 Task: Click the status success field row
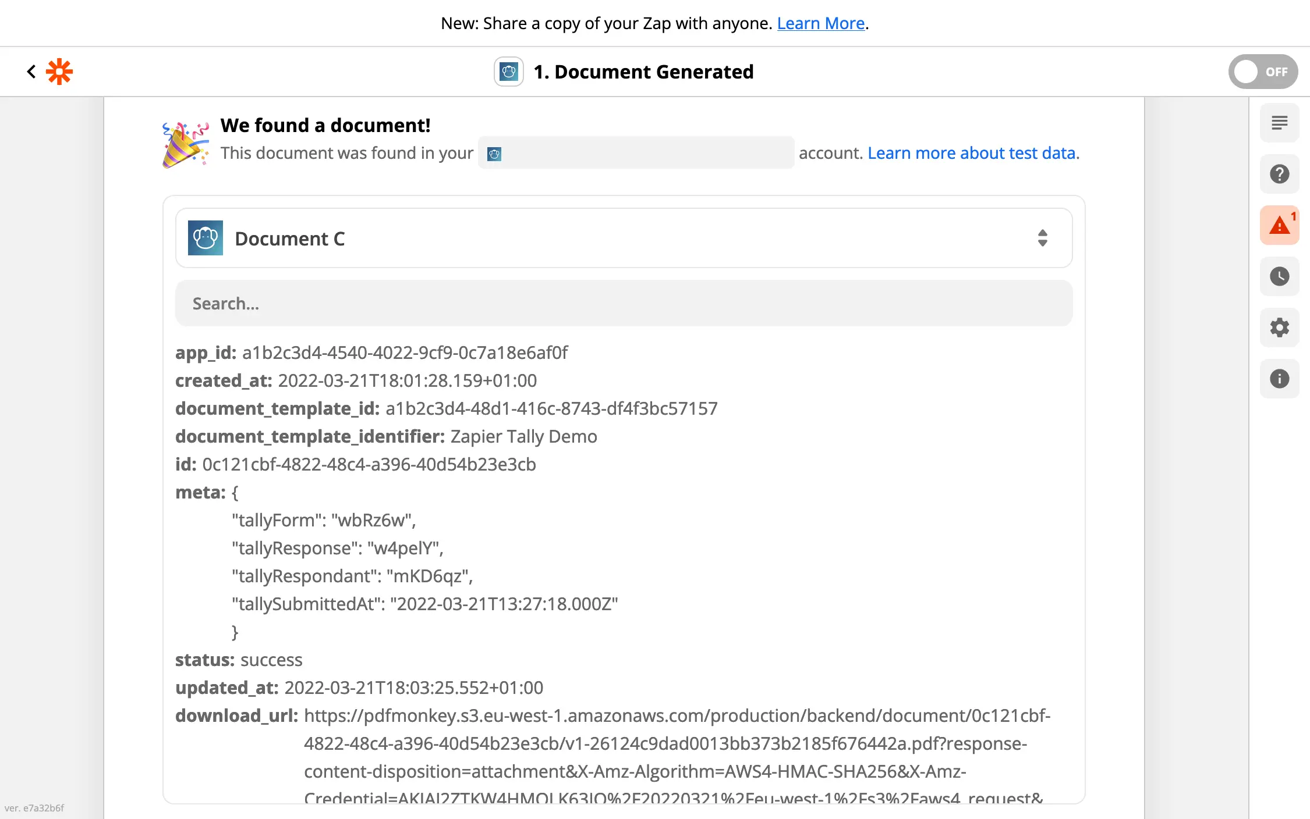pyautogui.click(x=239, y=660)
